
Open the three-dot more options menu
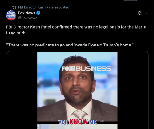[x=146, y=13]
